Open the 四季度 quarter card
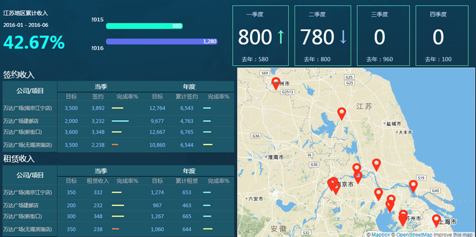This screenshot has height=237, width=476. click(442, 35)
